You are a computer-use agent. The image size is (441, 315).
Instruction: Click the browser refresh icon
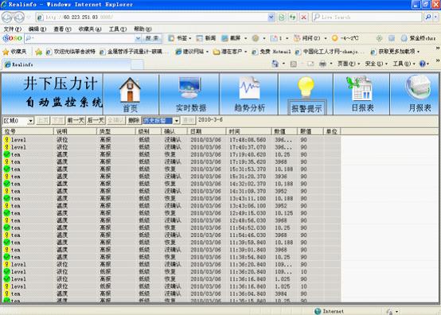click(292, 17)
